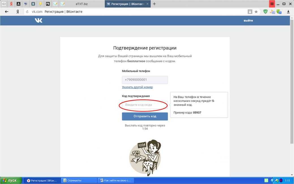Click the green-gem extension icon in the toolbar
This screenshot has height=184, width=294.
tap(279, 12)
